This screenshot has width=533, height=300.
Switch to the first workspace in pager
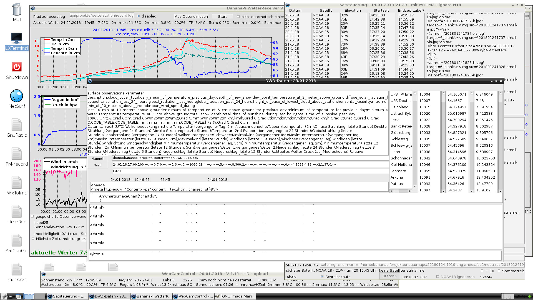click(x=29, y=296)
